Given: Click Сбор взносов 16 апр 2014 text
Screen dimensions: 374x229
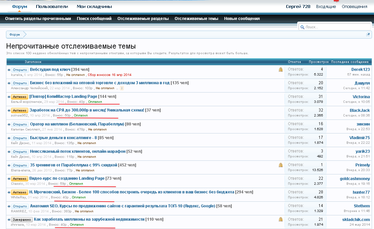Looking at the screenshot, I should tap(109, 75).
